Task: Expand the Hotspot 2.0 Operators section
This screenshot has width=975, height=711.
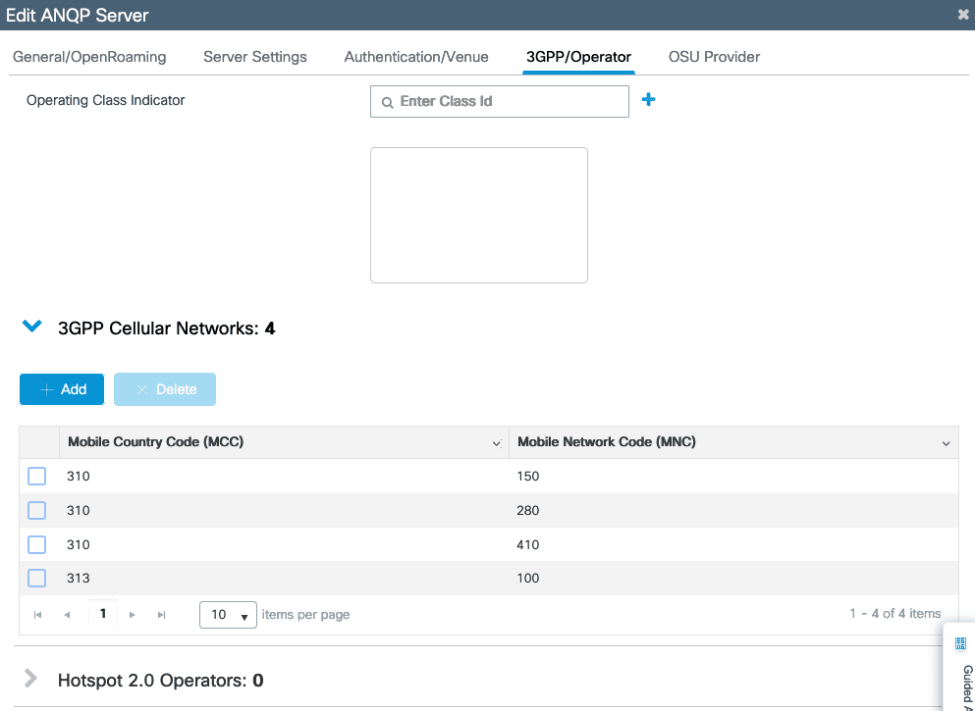Action: point(31,679)
